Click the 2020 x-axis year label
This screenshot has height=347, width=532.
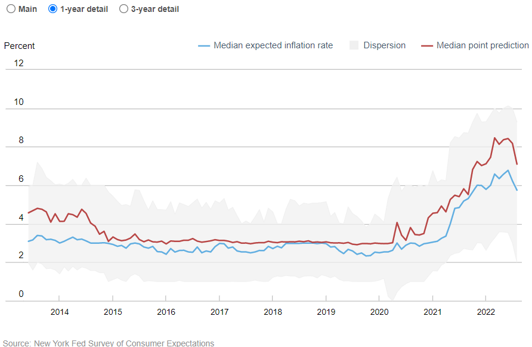[x=379, y=312]
